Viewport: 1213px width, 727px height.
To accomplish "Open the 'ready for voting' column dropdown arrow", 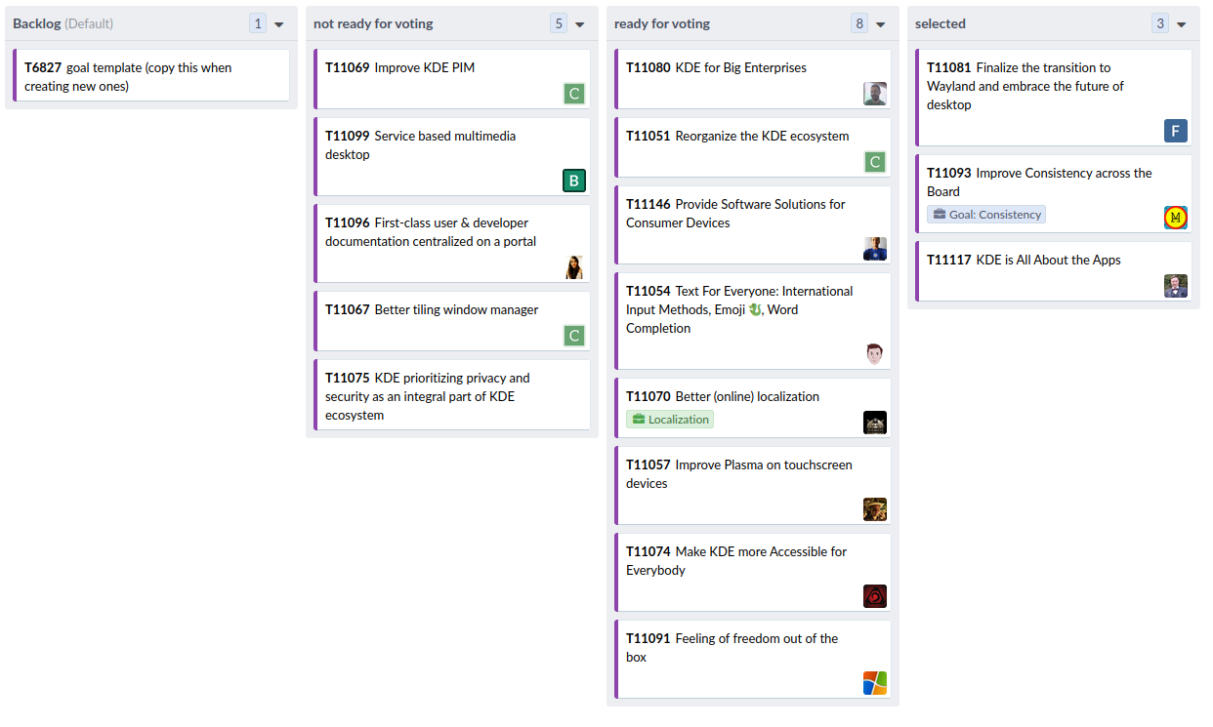I will click(881, 23).
